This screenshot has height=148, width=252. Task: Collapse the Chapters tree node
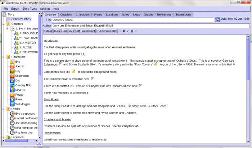click(x=4, y=24)
